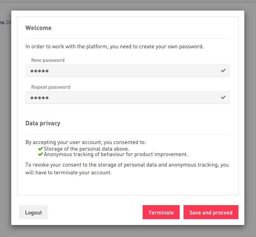Click the Data privacy heading

pos(43,123)
